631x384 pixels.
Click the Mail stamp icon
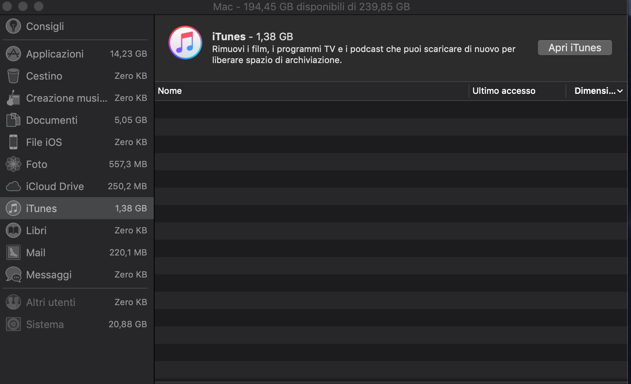[13, 253]
